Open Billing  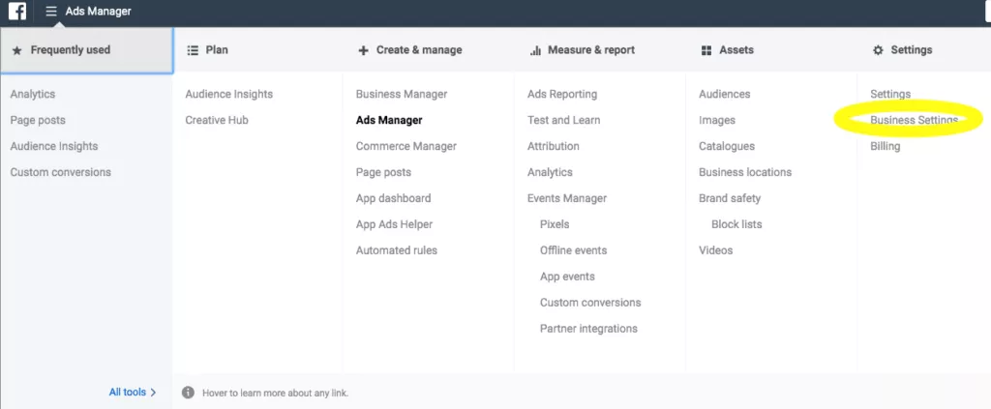pos(885,146)
